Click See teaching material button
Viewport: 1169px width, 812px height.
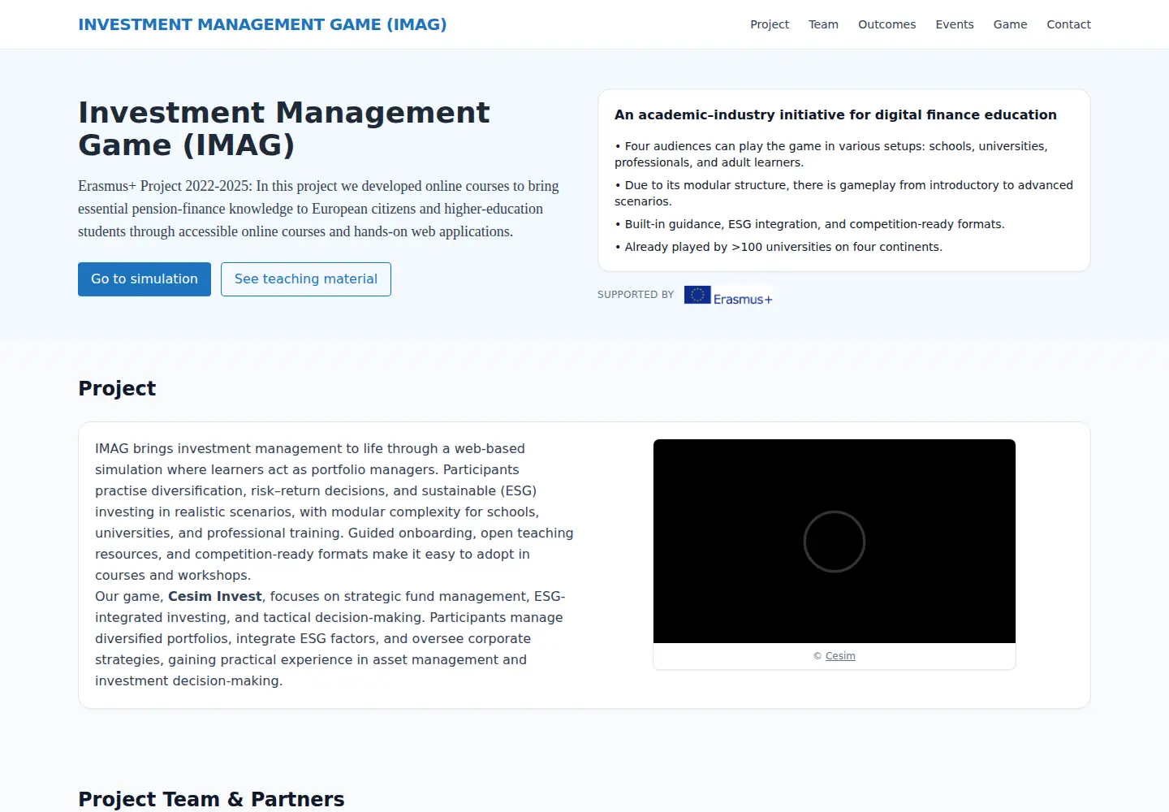coord(306,279)
